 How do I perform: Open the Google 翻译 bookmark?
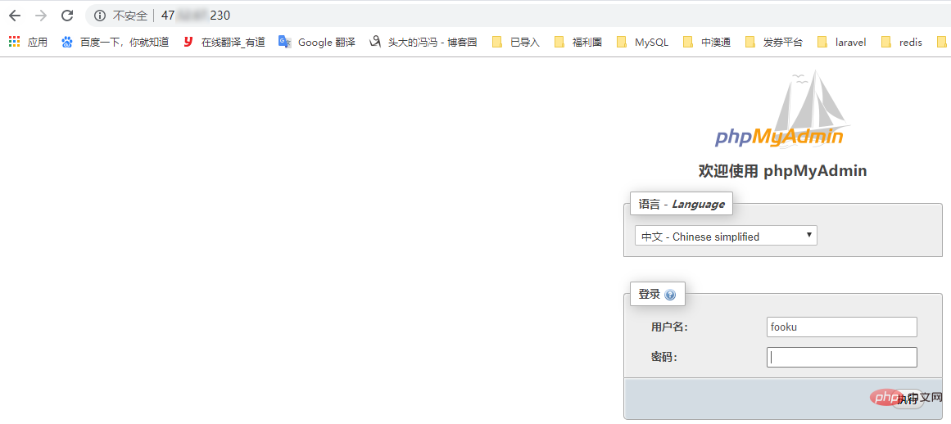pos(316,42)
